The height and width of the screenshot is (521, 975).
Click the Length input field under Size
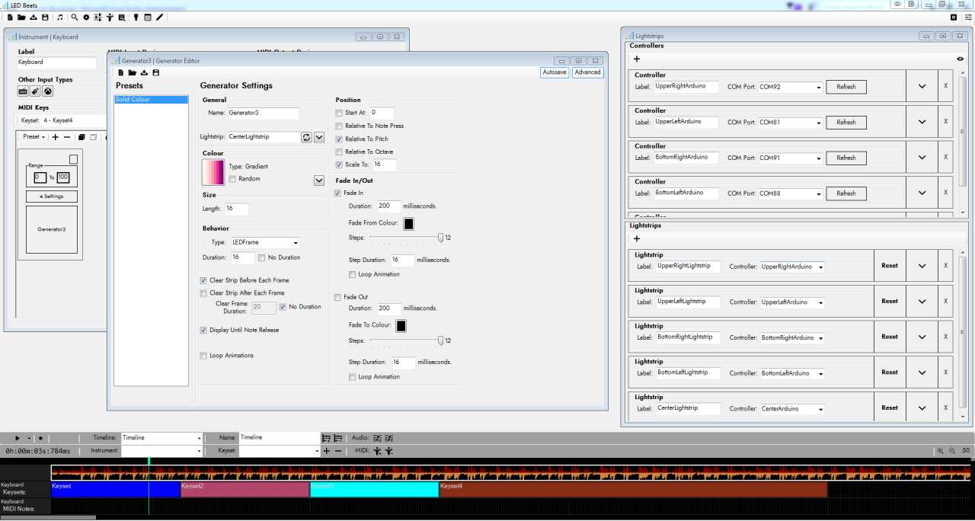pos(236,209)
